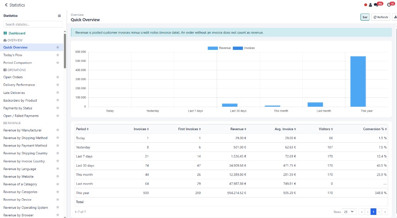Star the Payments by Status report
Viewport: 397px width, 218px height.
click(x=58, y=108)
